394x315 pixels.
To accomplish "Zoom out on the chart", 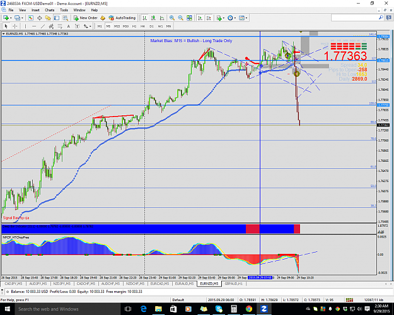I will click(180, 18).
